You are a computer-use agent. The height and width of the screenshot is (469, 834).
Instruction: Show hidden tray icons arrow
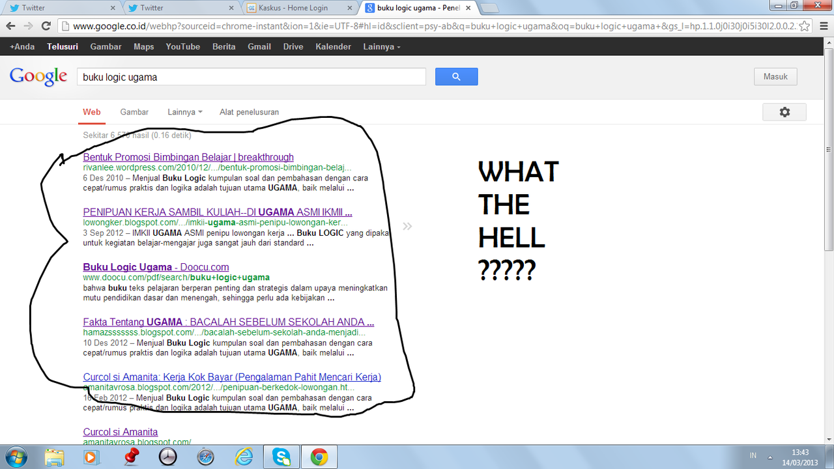pyautogui.click(x=771, y=457)
